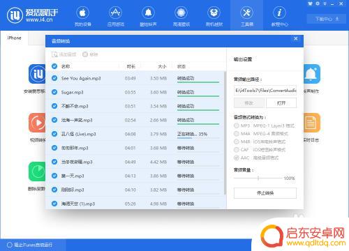
Task: Click the i4 爱思助手 logo
Action: pos(33,15)
